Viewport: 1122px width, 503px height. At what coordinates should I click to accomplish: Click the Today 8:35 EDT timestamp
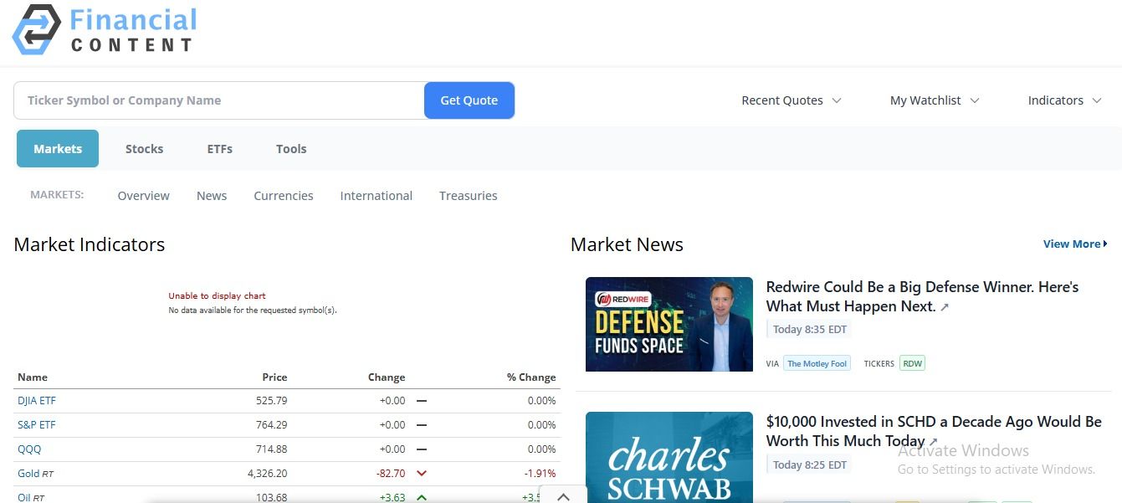coord(810,330)
